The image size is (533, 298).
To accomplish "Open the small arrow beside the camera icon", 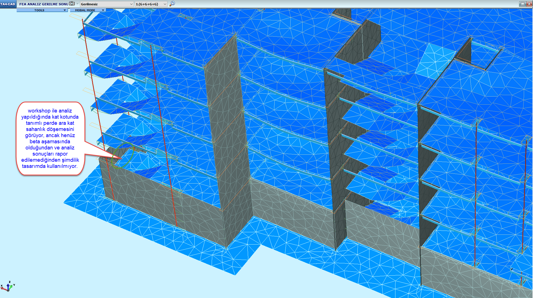I will 77,4.
